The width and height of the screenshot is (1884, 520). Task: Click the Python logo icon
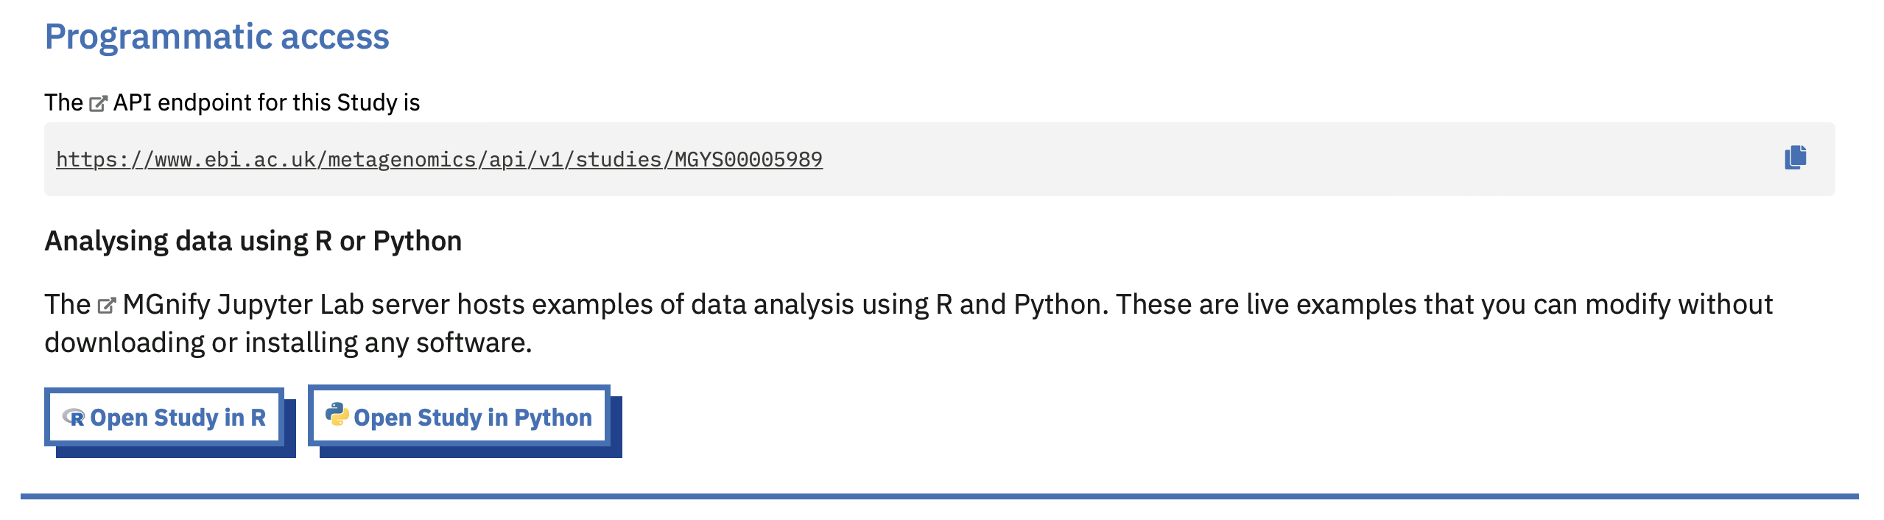[337, 415]
